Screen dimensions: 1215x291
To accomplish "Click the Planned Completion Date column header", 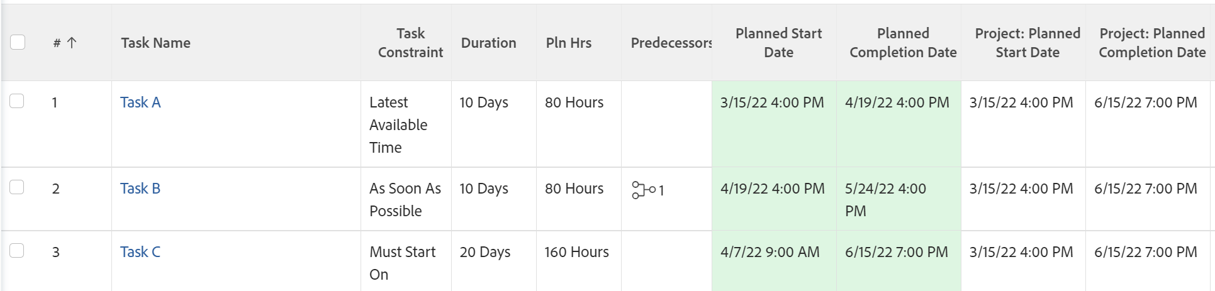I will pyautogui.click(x=902, y=43).
